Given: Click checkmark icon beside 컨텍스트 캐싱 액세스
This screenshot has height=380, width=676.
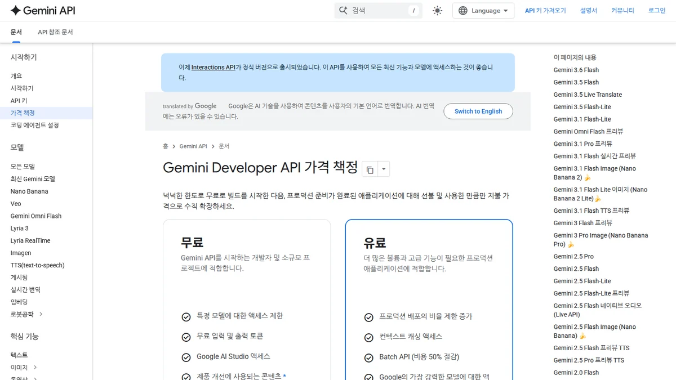Looking at the screenshot, I should coord(368,337).
